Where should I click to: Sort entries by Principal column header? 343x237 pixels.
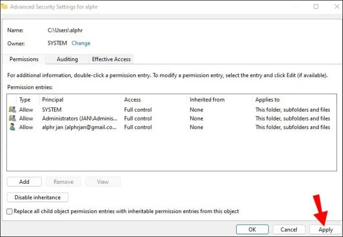point(53,100)
